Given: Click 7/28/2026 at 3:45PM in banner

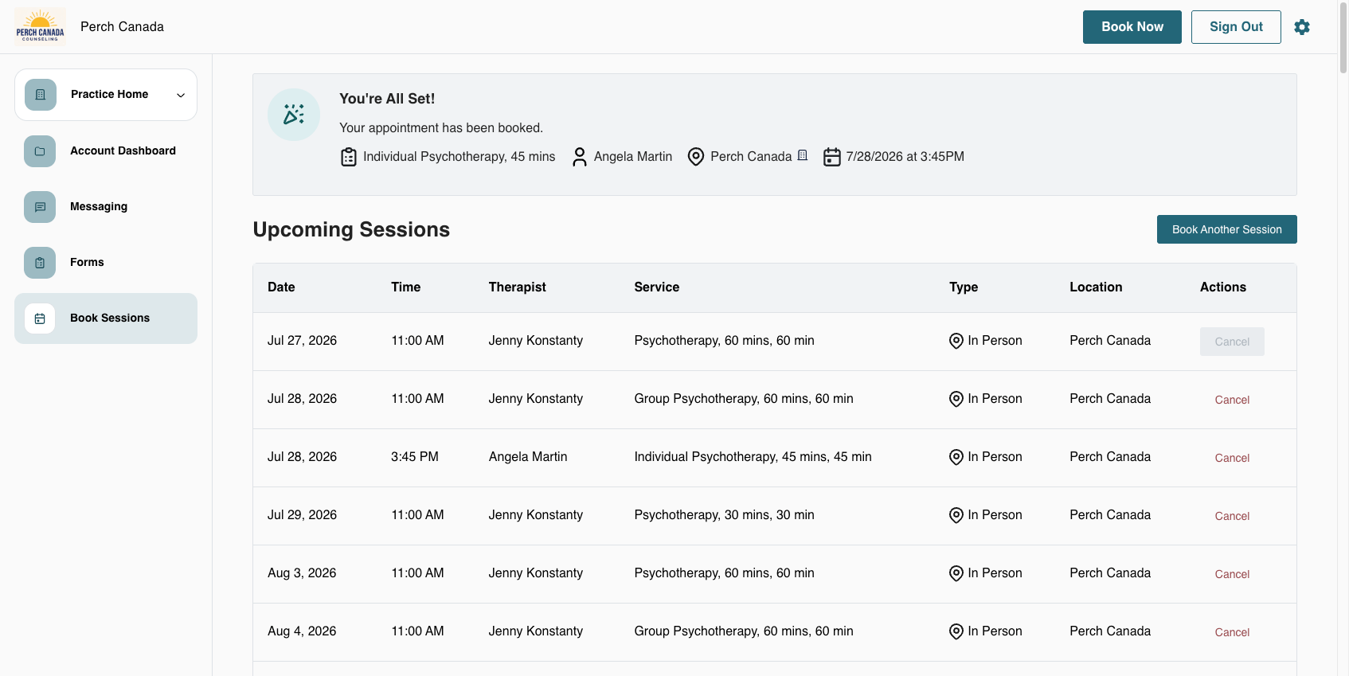Looking at the screenshot, I should 905,157.
